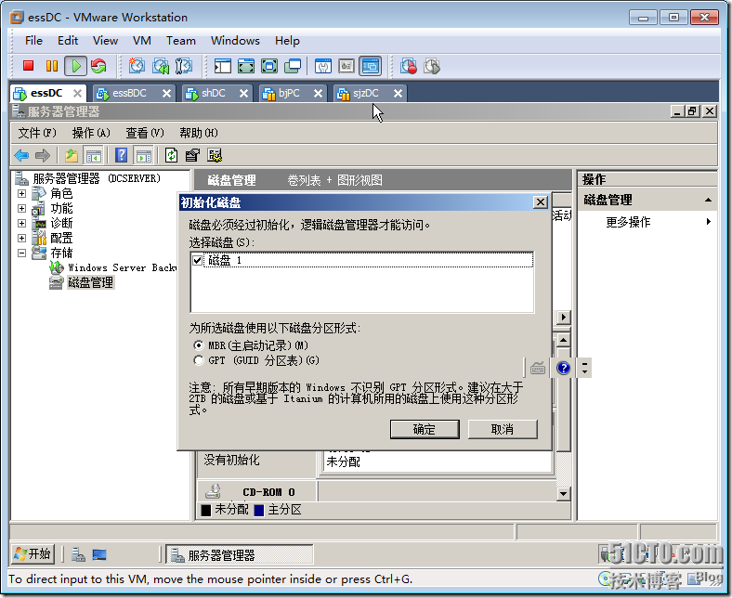Viewport: 732px width, 598px height.
Task: Click the Appliance view icon
Action: tap(346, 66)
